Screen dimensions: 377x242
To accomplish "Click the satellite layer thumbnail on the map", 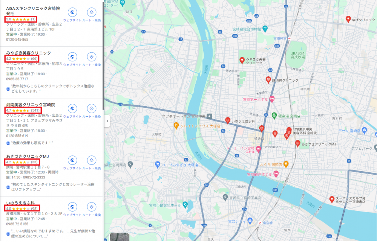I will click(119, 237).
